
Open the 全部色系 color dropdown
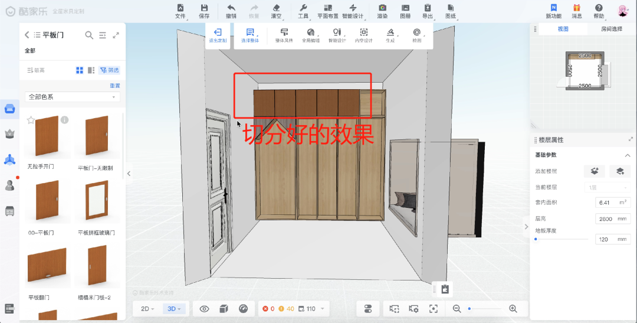point(73,97)
